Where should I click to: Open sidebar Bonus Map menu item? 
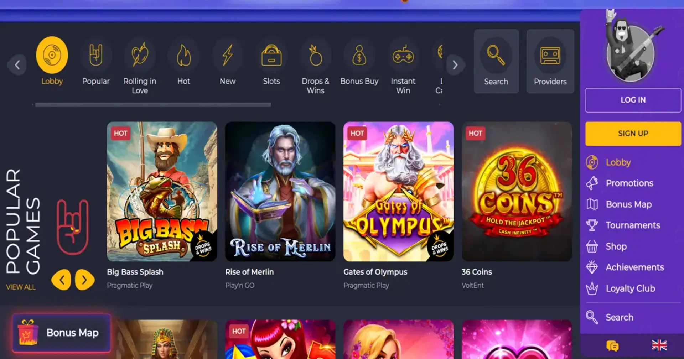tap(629, 204)
